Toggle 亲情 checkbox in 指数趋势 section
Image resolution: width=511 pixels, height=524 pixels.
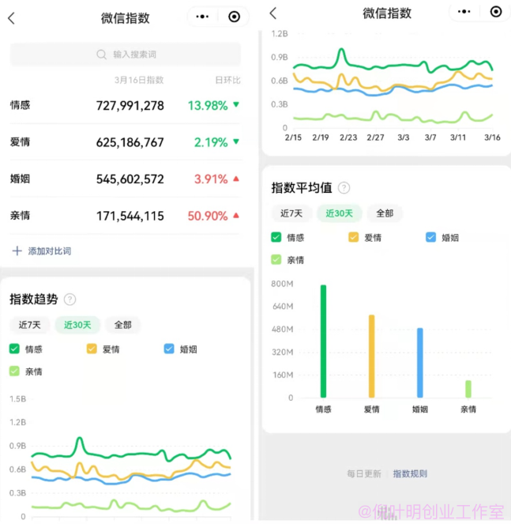coord(14,371)
